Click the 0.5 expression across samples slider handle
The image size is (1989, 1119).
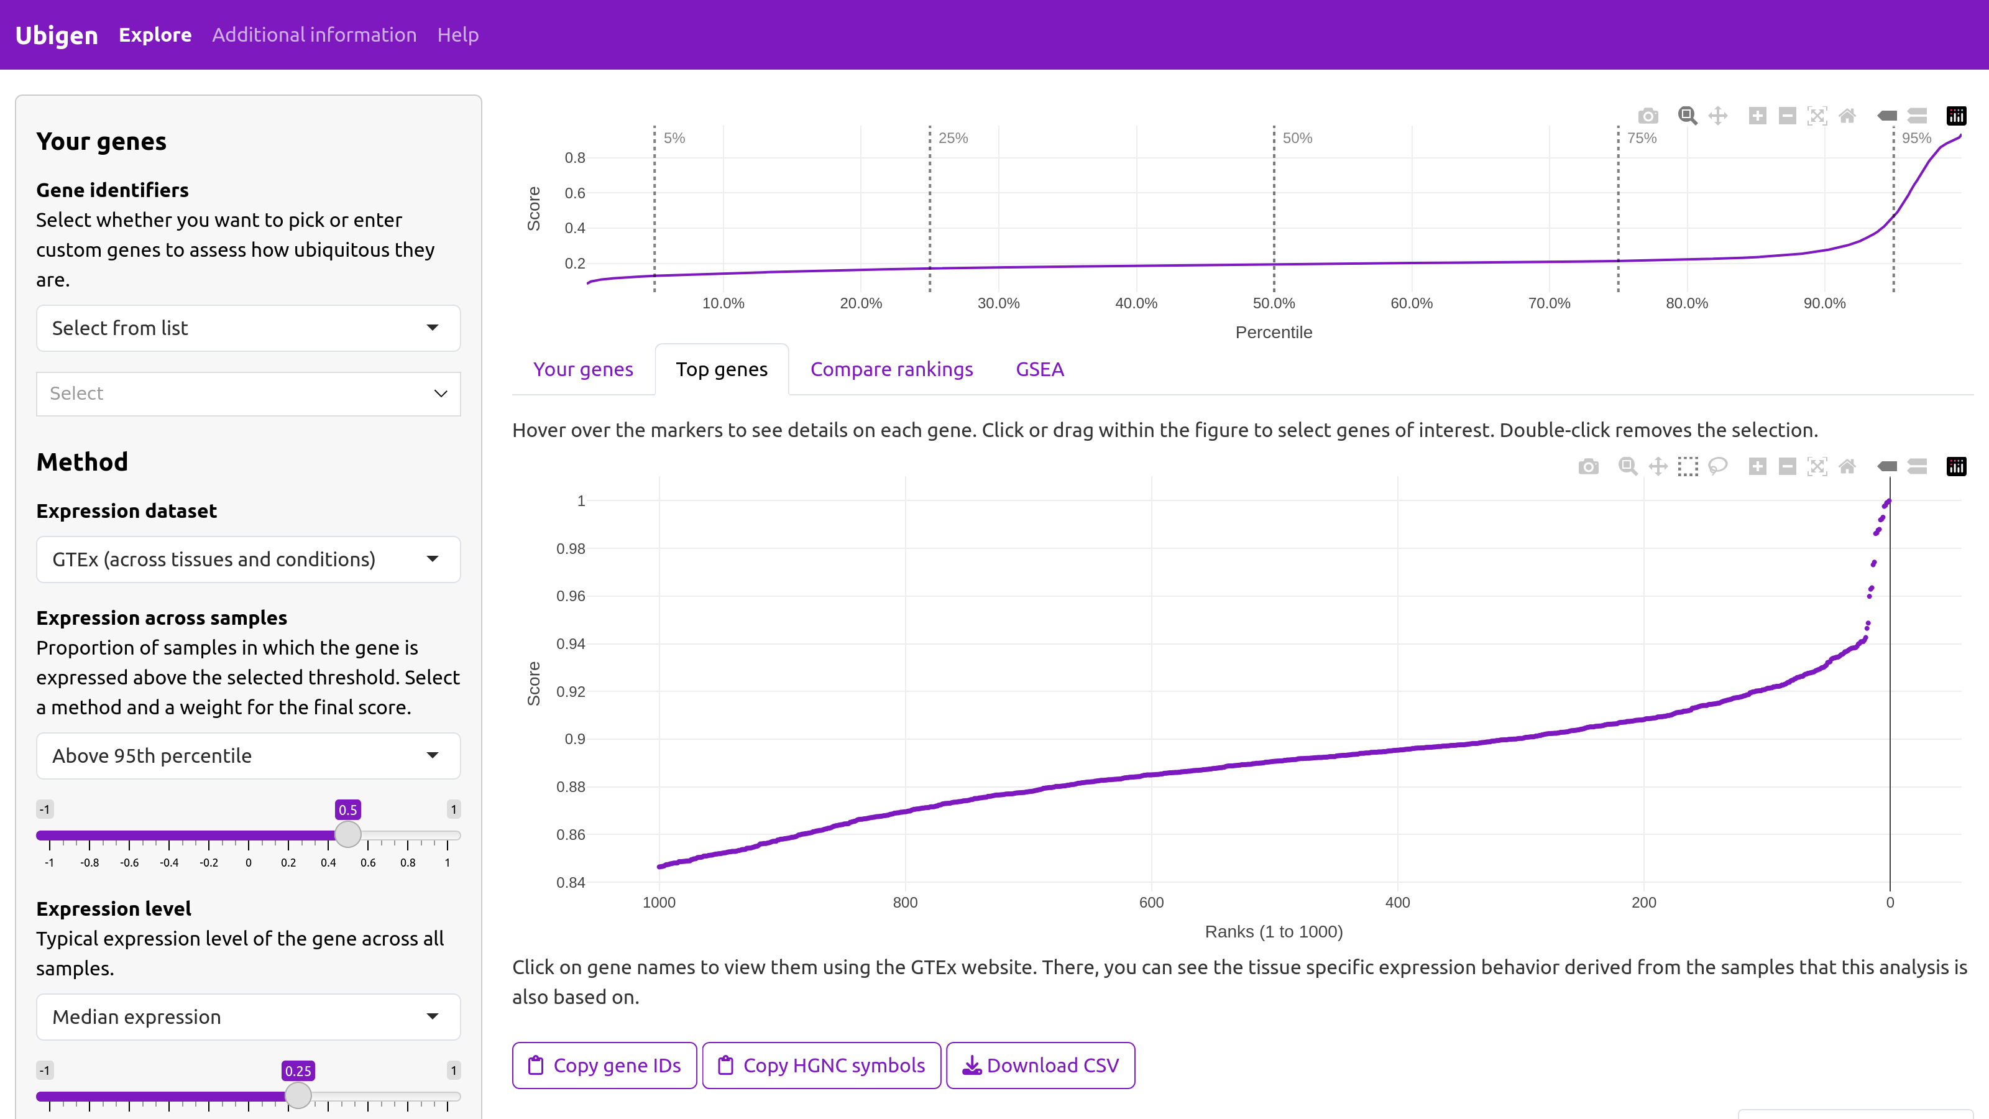(348, 834)
